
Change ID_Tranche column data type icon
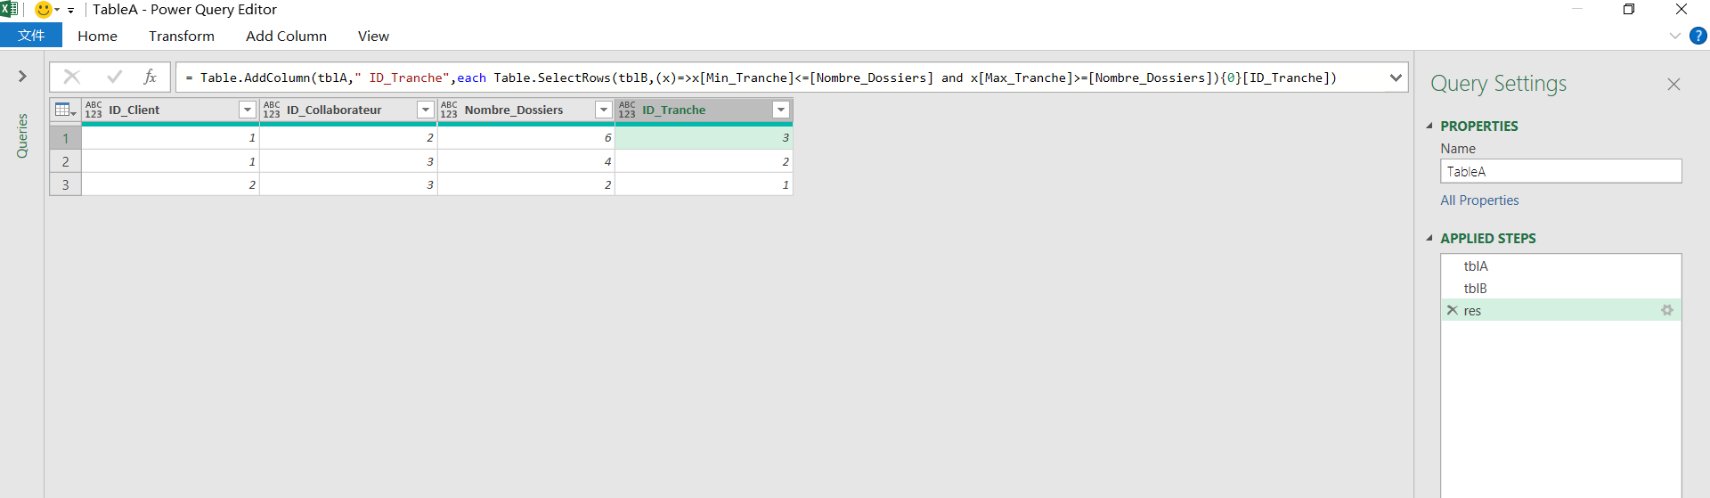pyautogui.click(x=627, y=110)
